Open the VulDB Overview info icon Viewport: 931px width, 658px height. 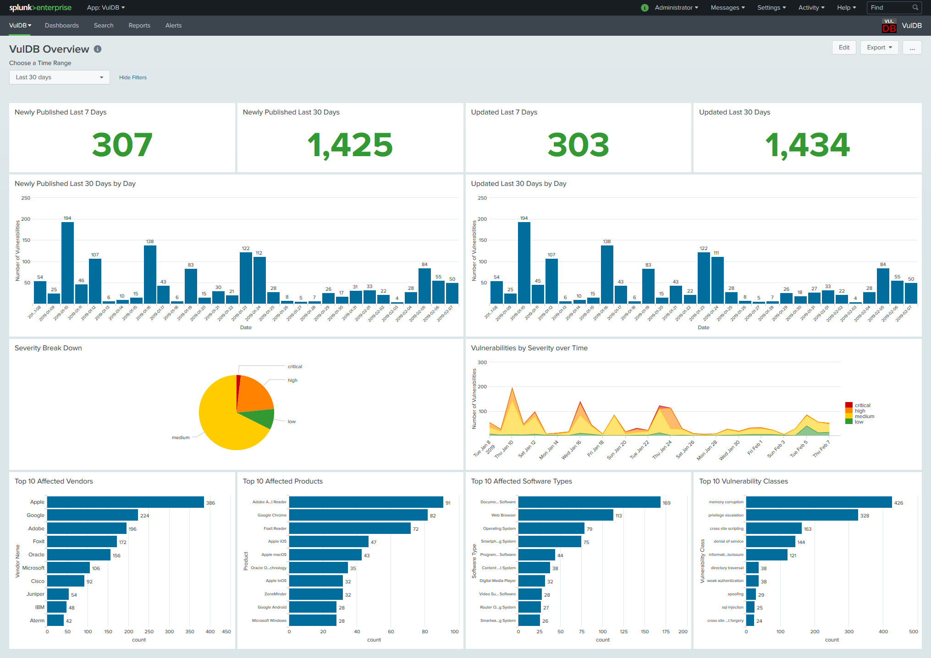click(x=98, y=49)
